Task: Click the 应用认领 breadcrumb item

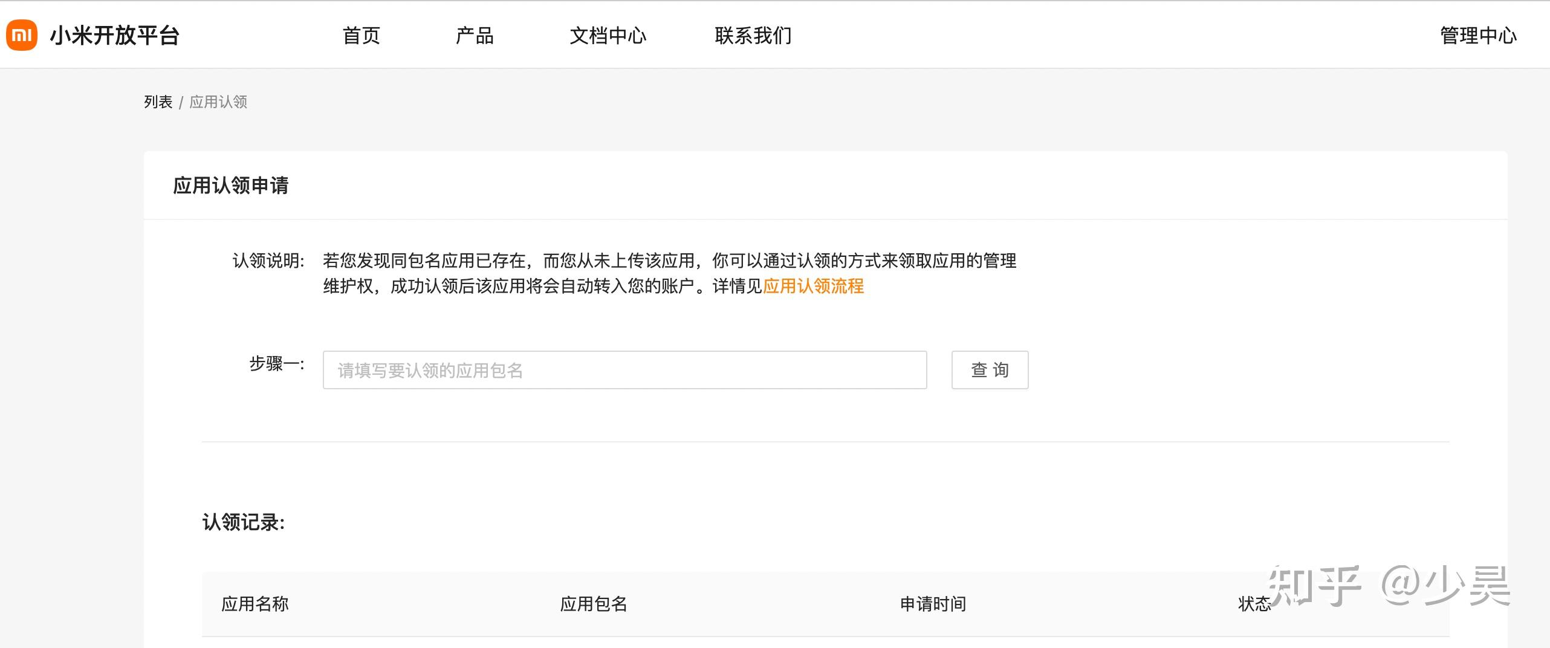Action: pos(218,102)
